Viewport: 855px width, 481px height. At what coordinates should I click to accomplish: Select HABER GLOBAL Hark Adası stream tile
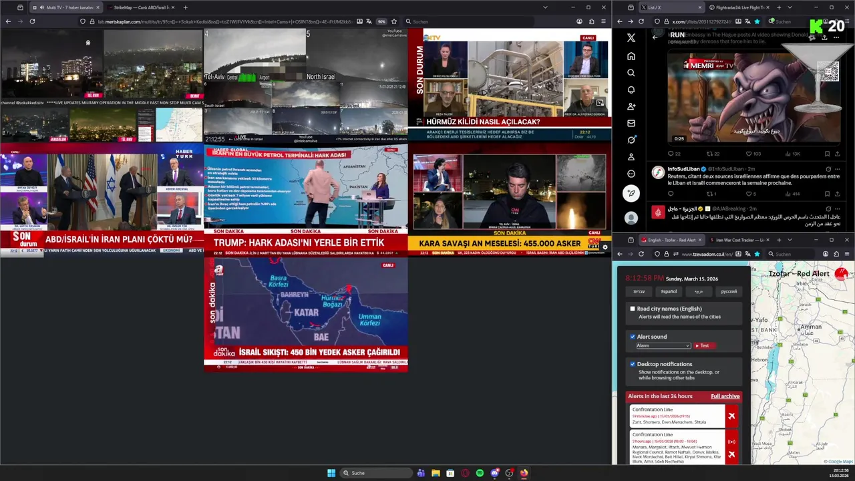(305, 200)
